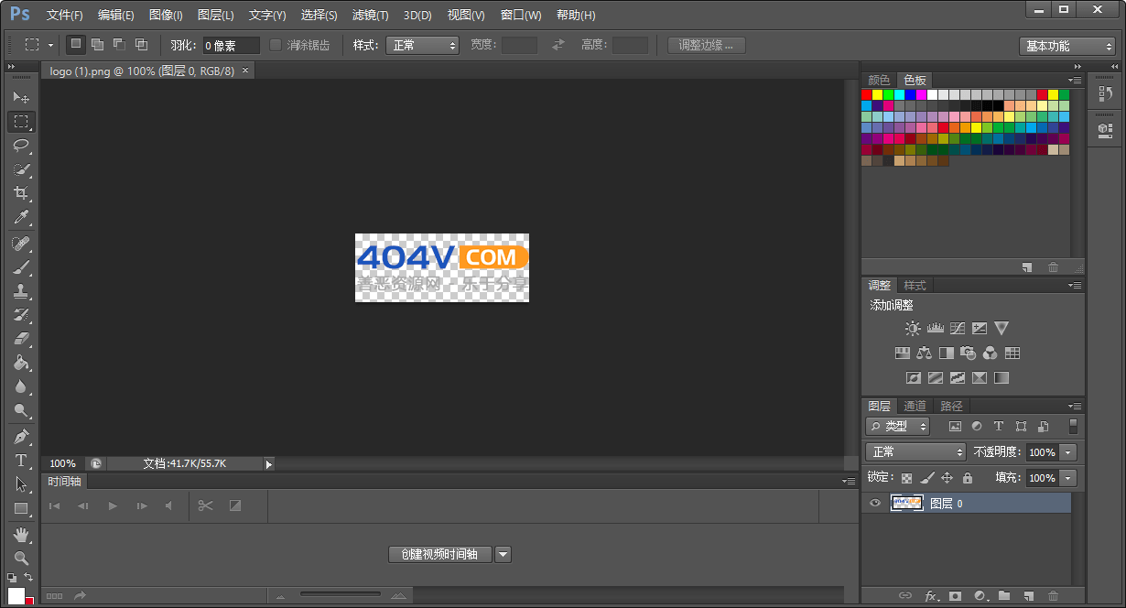Enable the 消除锯齿 anti-alias checkbox
Screen dimensions: 1126x608
(x=276, y=45)
